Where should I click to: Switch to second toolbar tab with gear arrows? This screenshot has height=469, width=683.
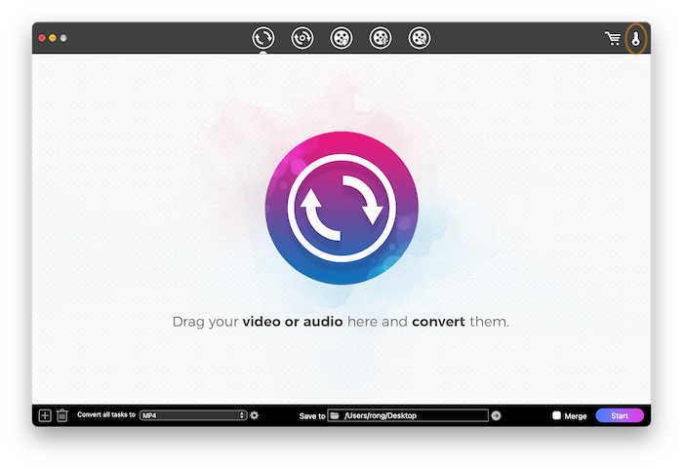pyautogui.click(x=302, y=39)
